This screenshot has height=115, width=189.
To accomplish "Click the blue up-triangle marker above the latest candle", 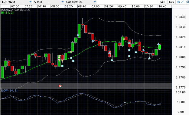I will click(x=158, y=44).
